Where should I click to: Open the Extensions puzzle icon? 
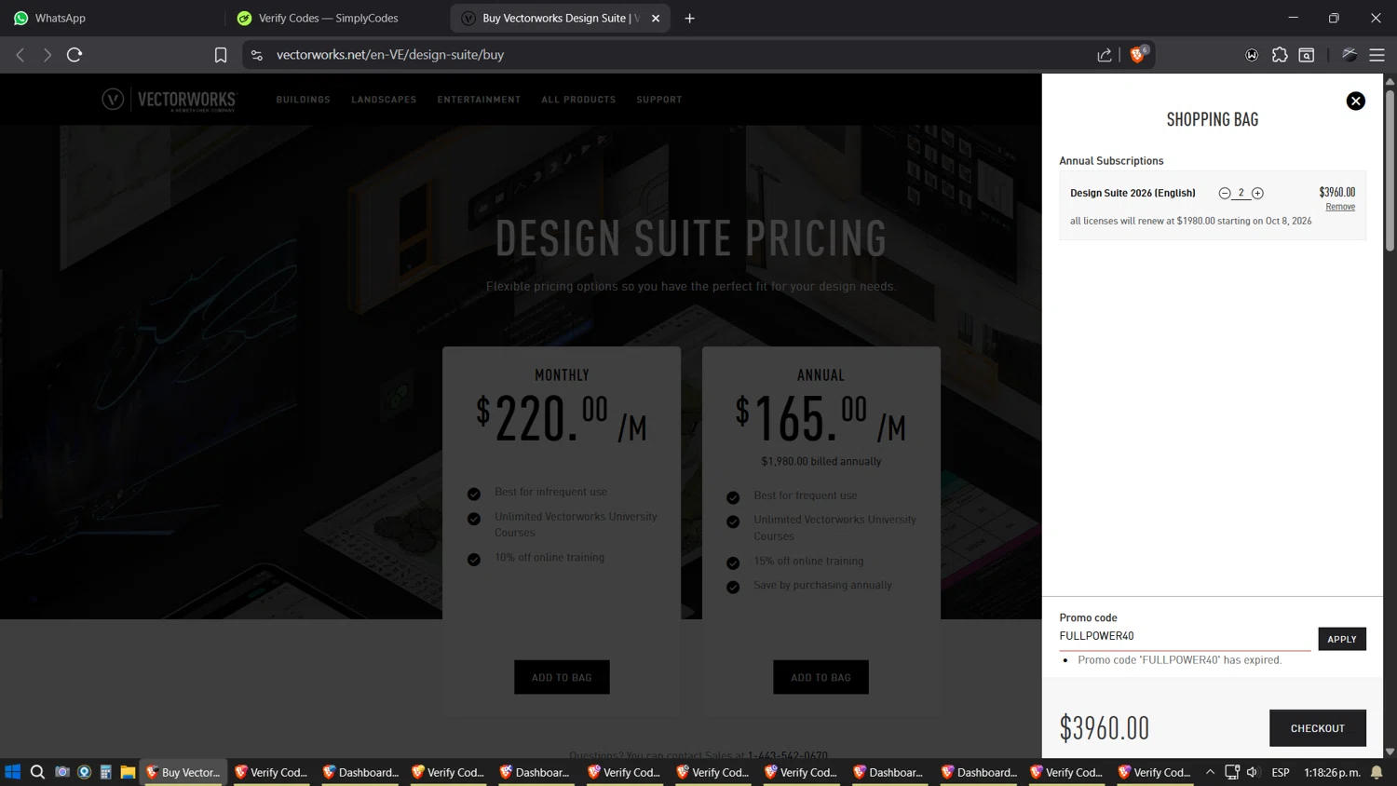tap(1280, 55)
